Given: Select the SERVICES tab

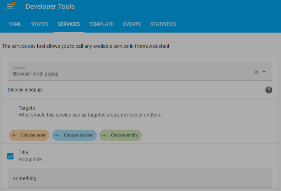Looking at the screenshot, I should [x=69, y=24].
